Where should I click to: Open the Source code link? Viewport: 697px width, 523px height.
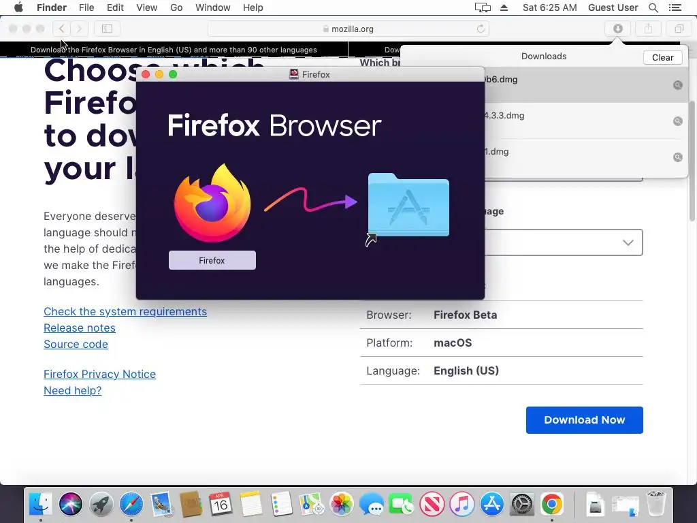pyautogui.click(x=76, y=344)
